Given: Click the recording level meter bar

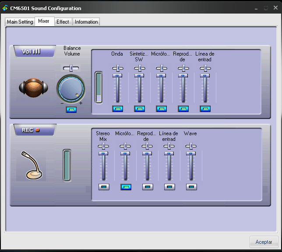Looking at the screenshot, I should (67, 165).
